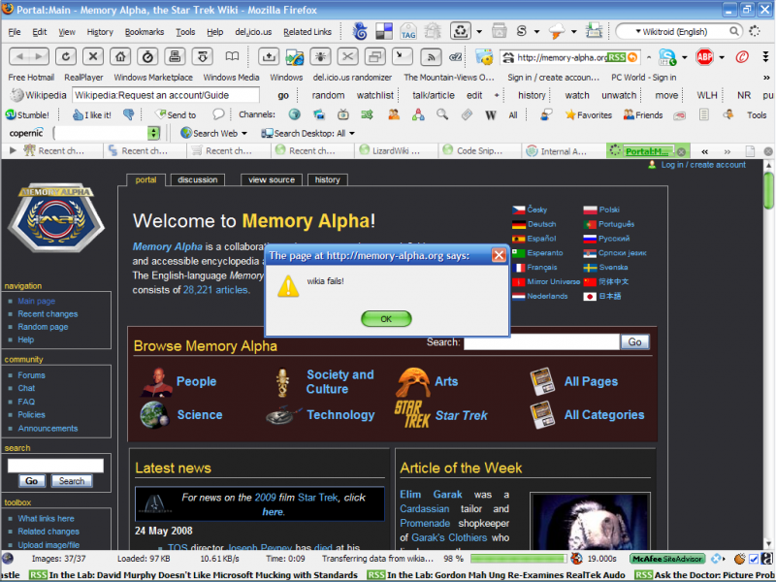Image resolution: width=776 pixels, height=582 pixels.
Task: Open the Deutsch language link
Action: pyautogui.click(x=541, y=224)
